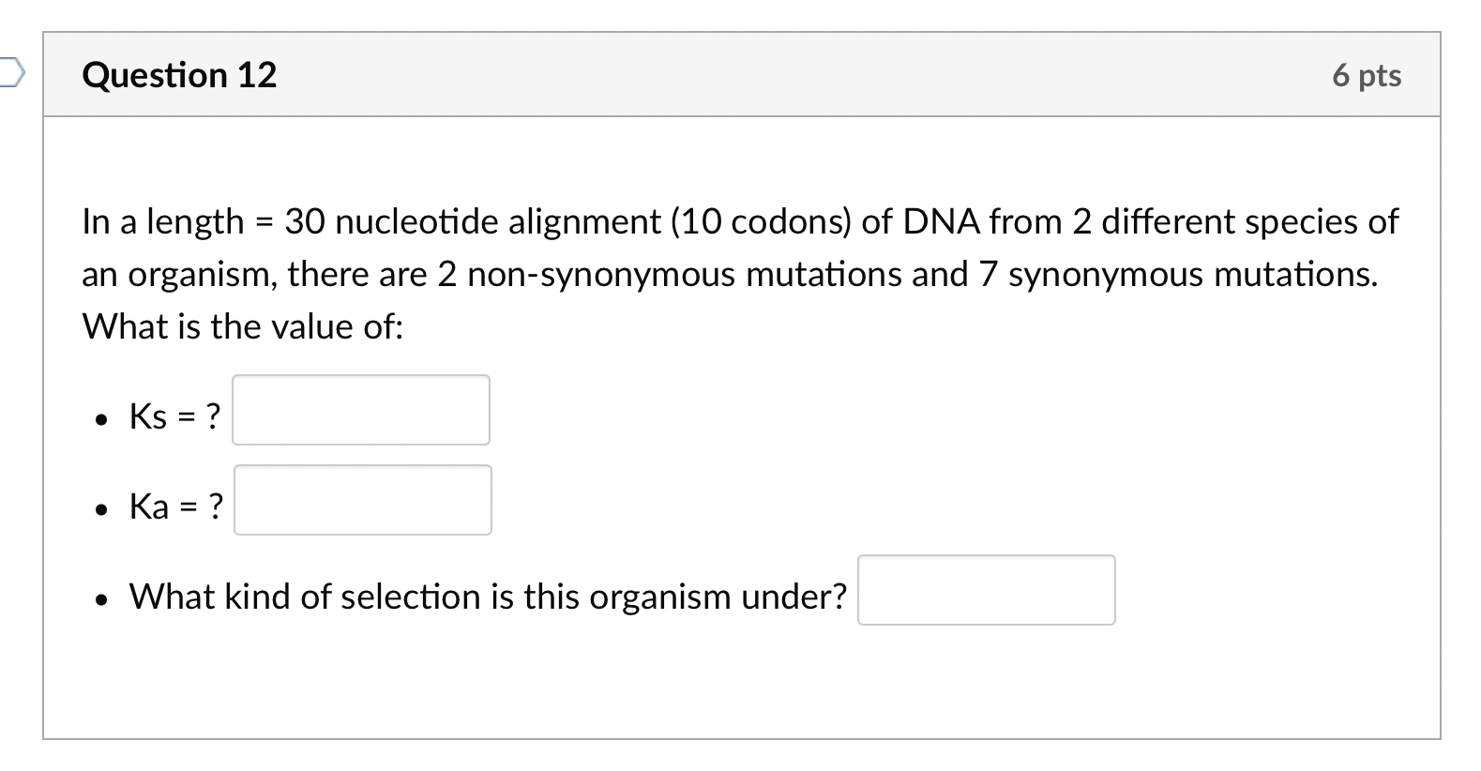The height and width of the screenshot is (771, 1481).
Task: Click the empty box after Ka = ?
Action: (x=363, y=500)
